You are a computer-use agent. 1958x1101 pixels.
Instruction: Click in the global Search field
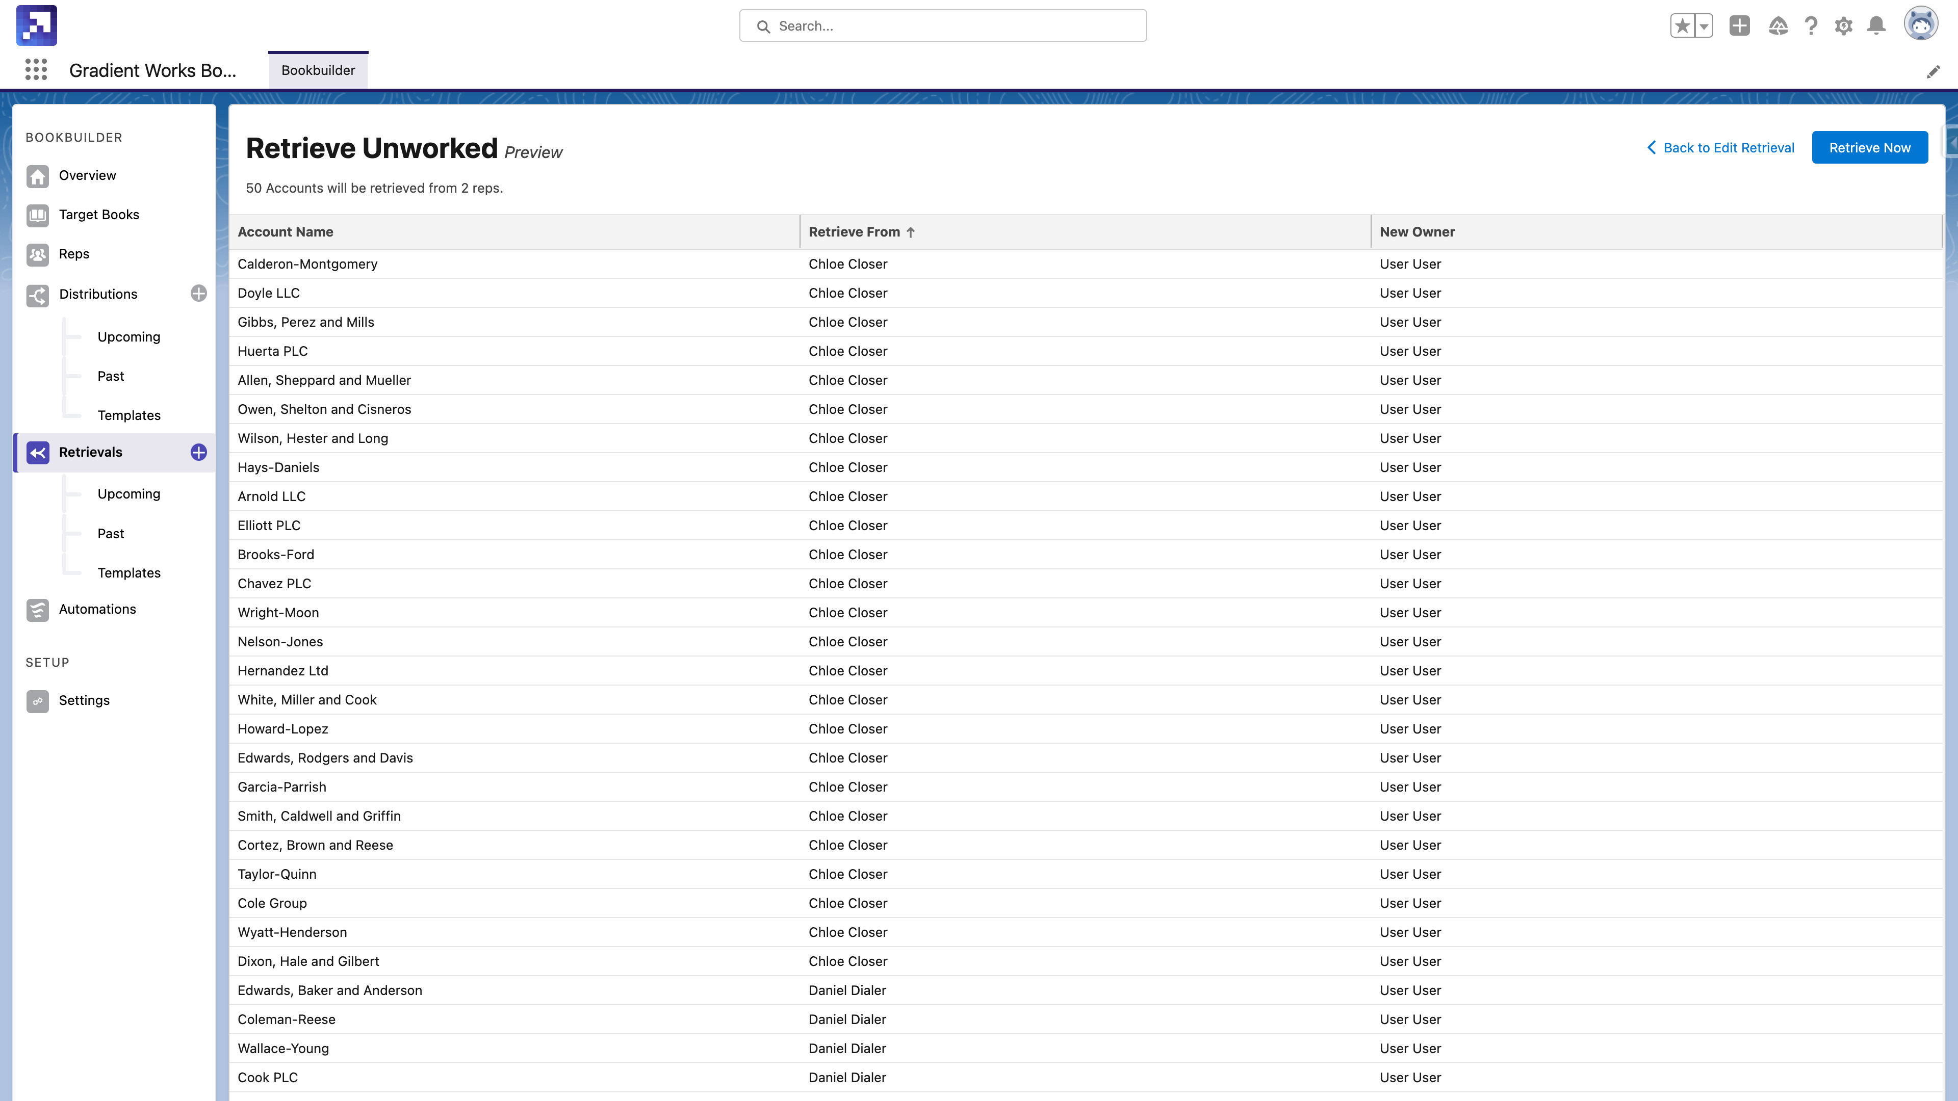[x=942, y=26]
